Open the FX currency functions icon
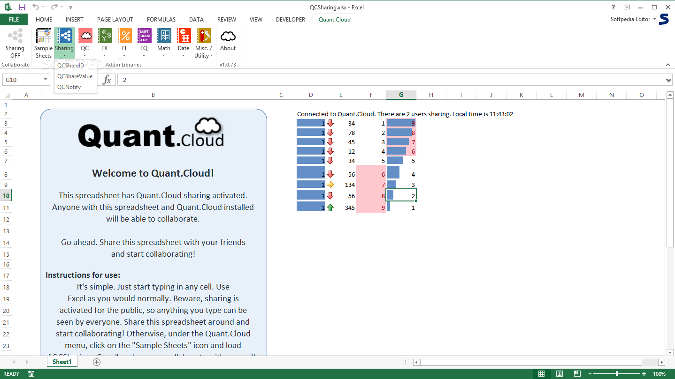The width and height of the screenshot is (675, 379). click(x=105, y=36)
